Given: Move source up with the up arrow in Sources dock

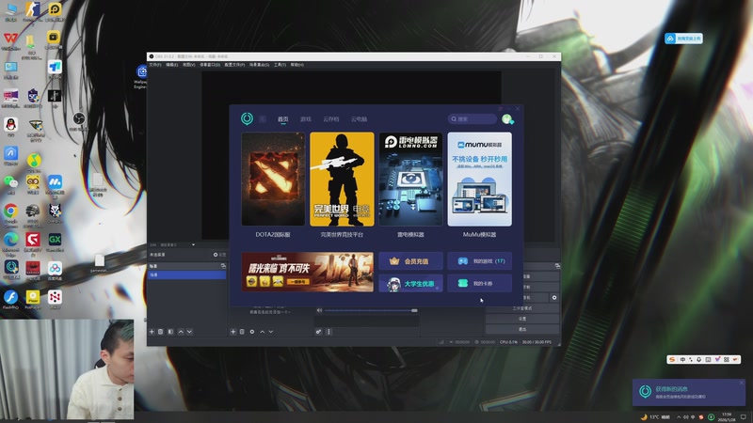Looking at the screenshot, I should click(263, 332).
